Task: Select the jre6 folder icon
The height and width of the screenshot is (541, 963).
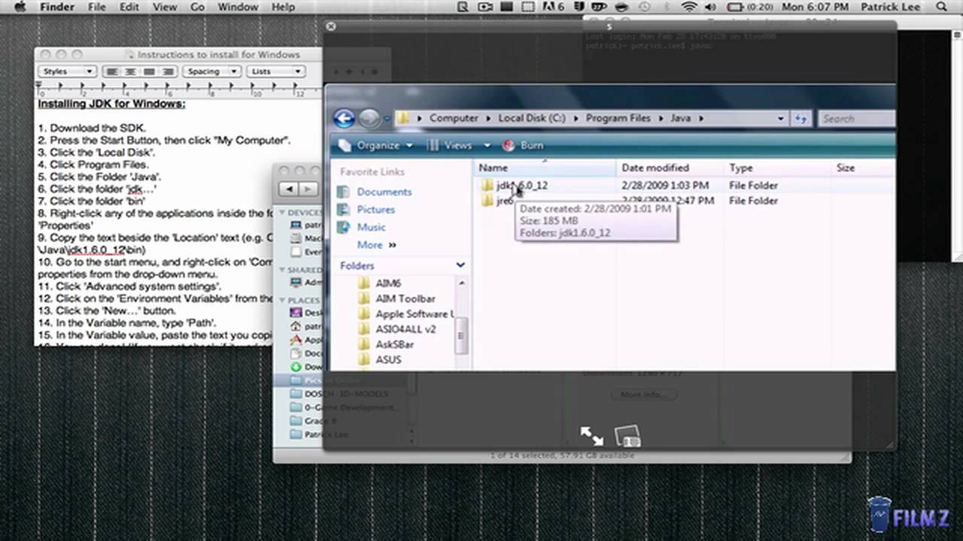Action: pos(487,201)
